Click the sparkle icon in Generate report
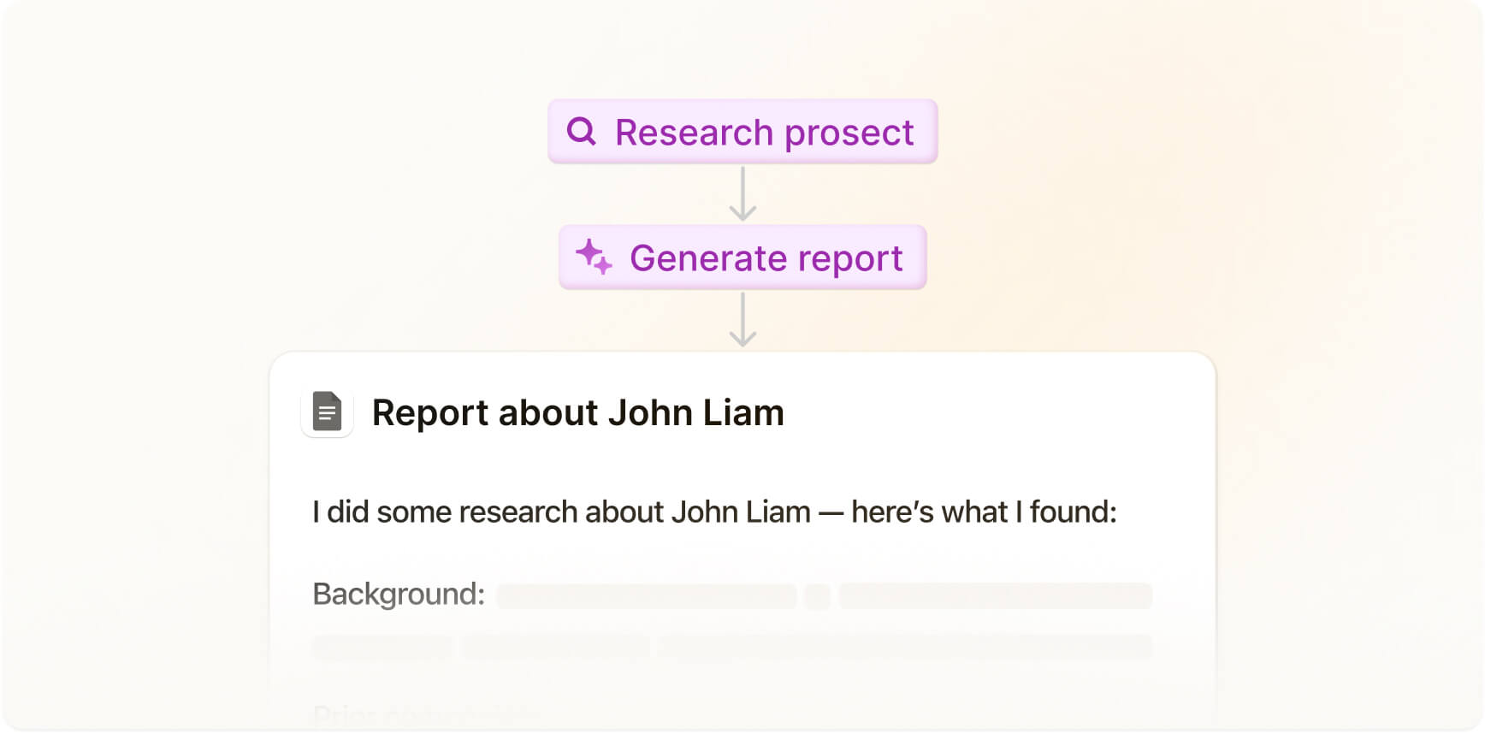 [594, 257]
